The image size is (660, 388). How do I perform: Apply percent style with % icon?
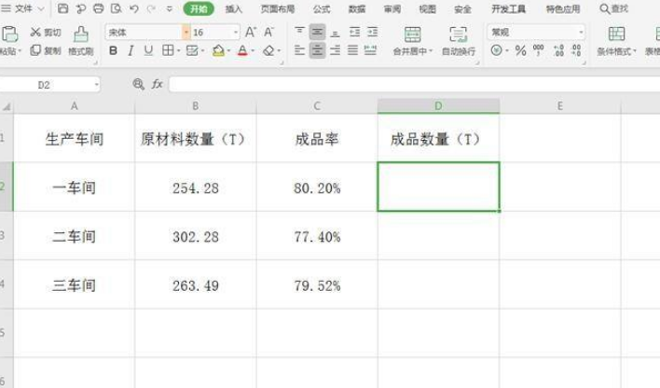(520, 50)
